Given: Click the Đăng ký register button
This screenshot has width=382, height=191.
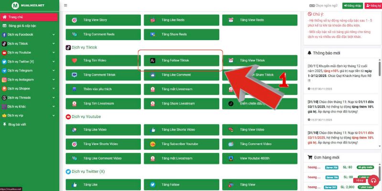Looking at the screenshot, I should point(373,5).
